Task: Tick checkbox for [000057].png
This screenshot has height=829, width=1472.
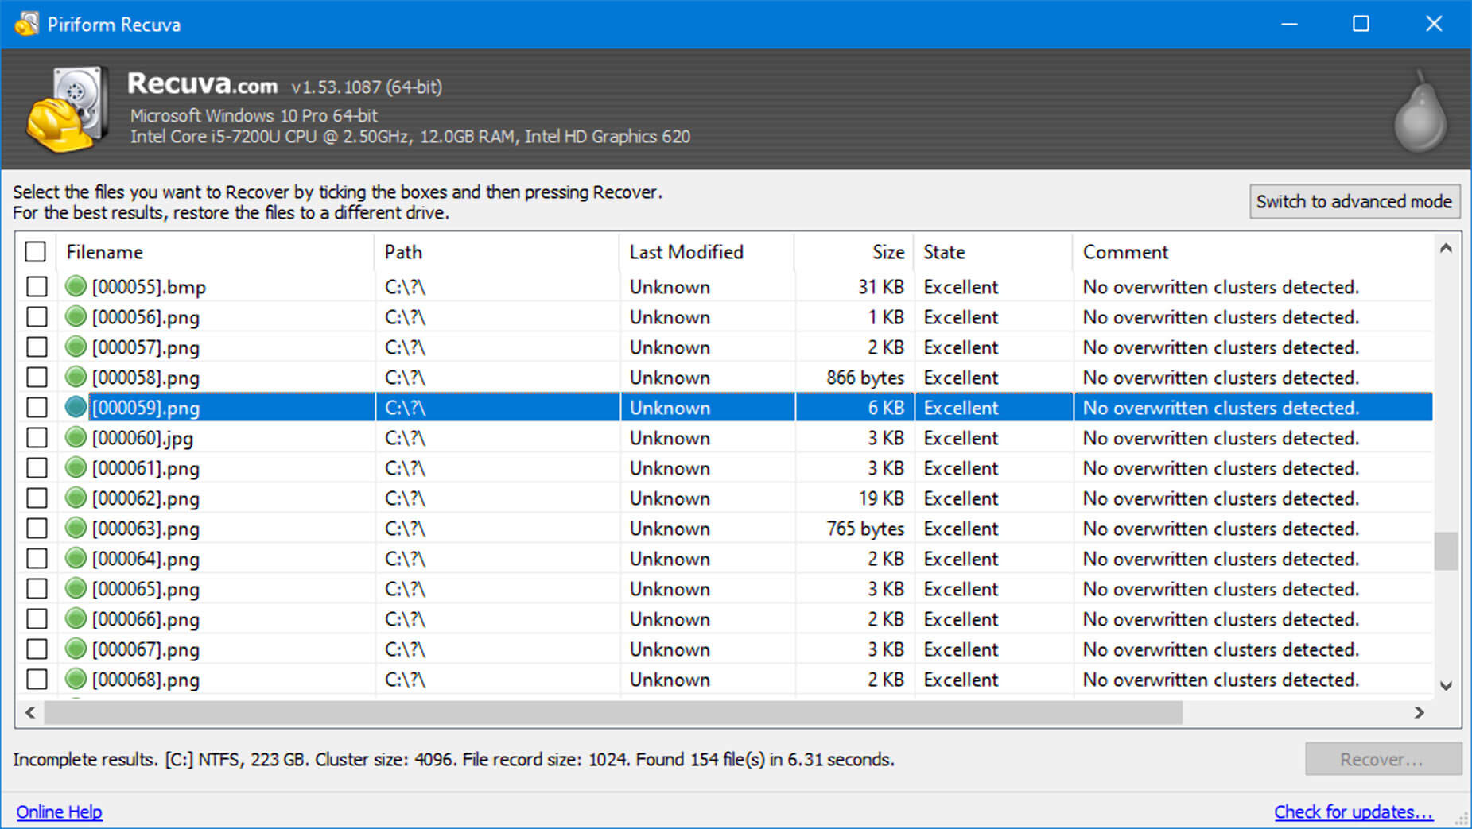Action: 37,347
